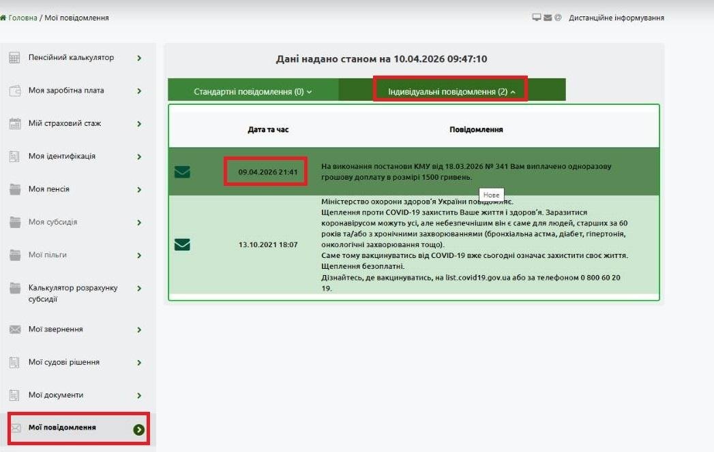Click the home icon in the breadcrumb
Screen dimensions: 714x452
click(x=3, y=18)
